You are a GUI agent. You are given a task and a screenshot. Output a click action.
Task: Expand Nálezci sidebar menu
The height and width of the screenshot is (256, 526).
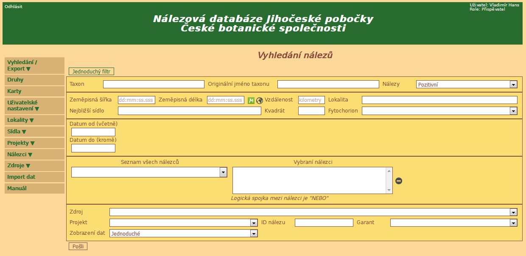(x=34, y=155)
